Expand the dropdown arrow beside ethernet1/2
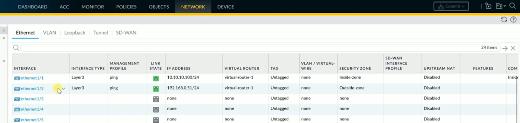 coord(64,89)
